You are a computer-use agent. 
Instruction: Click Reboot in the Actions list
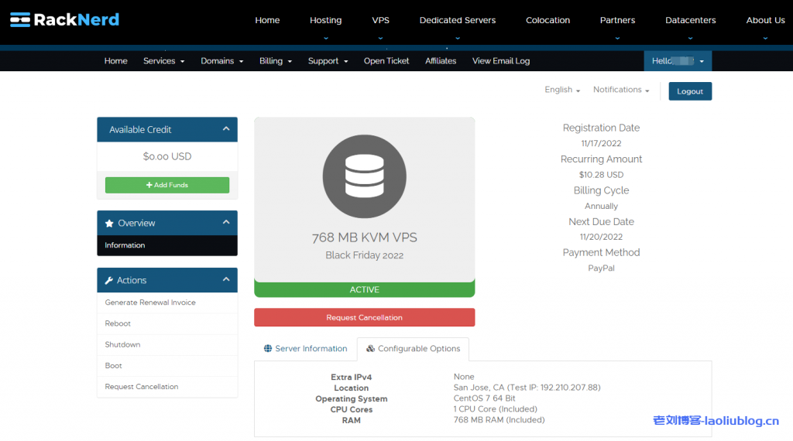[118, 323]
